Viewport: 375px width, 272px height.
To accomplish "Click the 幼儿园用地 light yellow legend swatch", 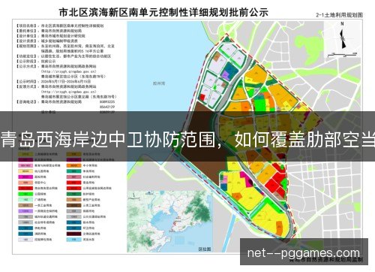I will 25,171.
